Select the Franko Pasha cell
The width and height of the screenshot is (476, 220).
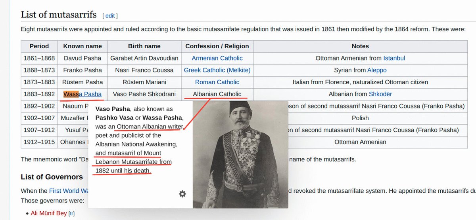tap(83, 70)
